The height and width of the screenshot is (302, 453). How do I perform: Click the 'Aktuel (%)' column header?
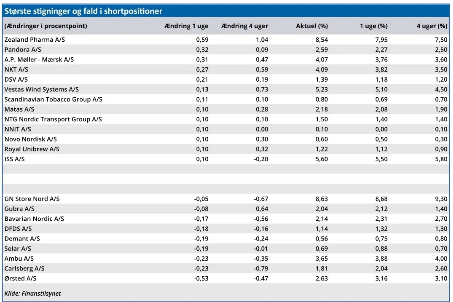pyautogui.click(x=312, y=26)
